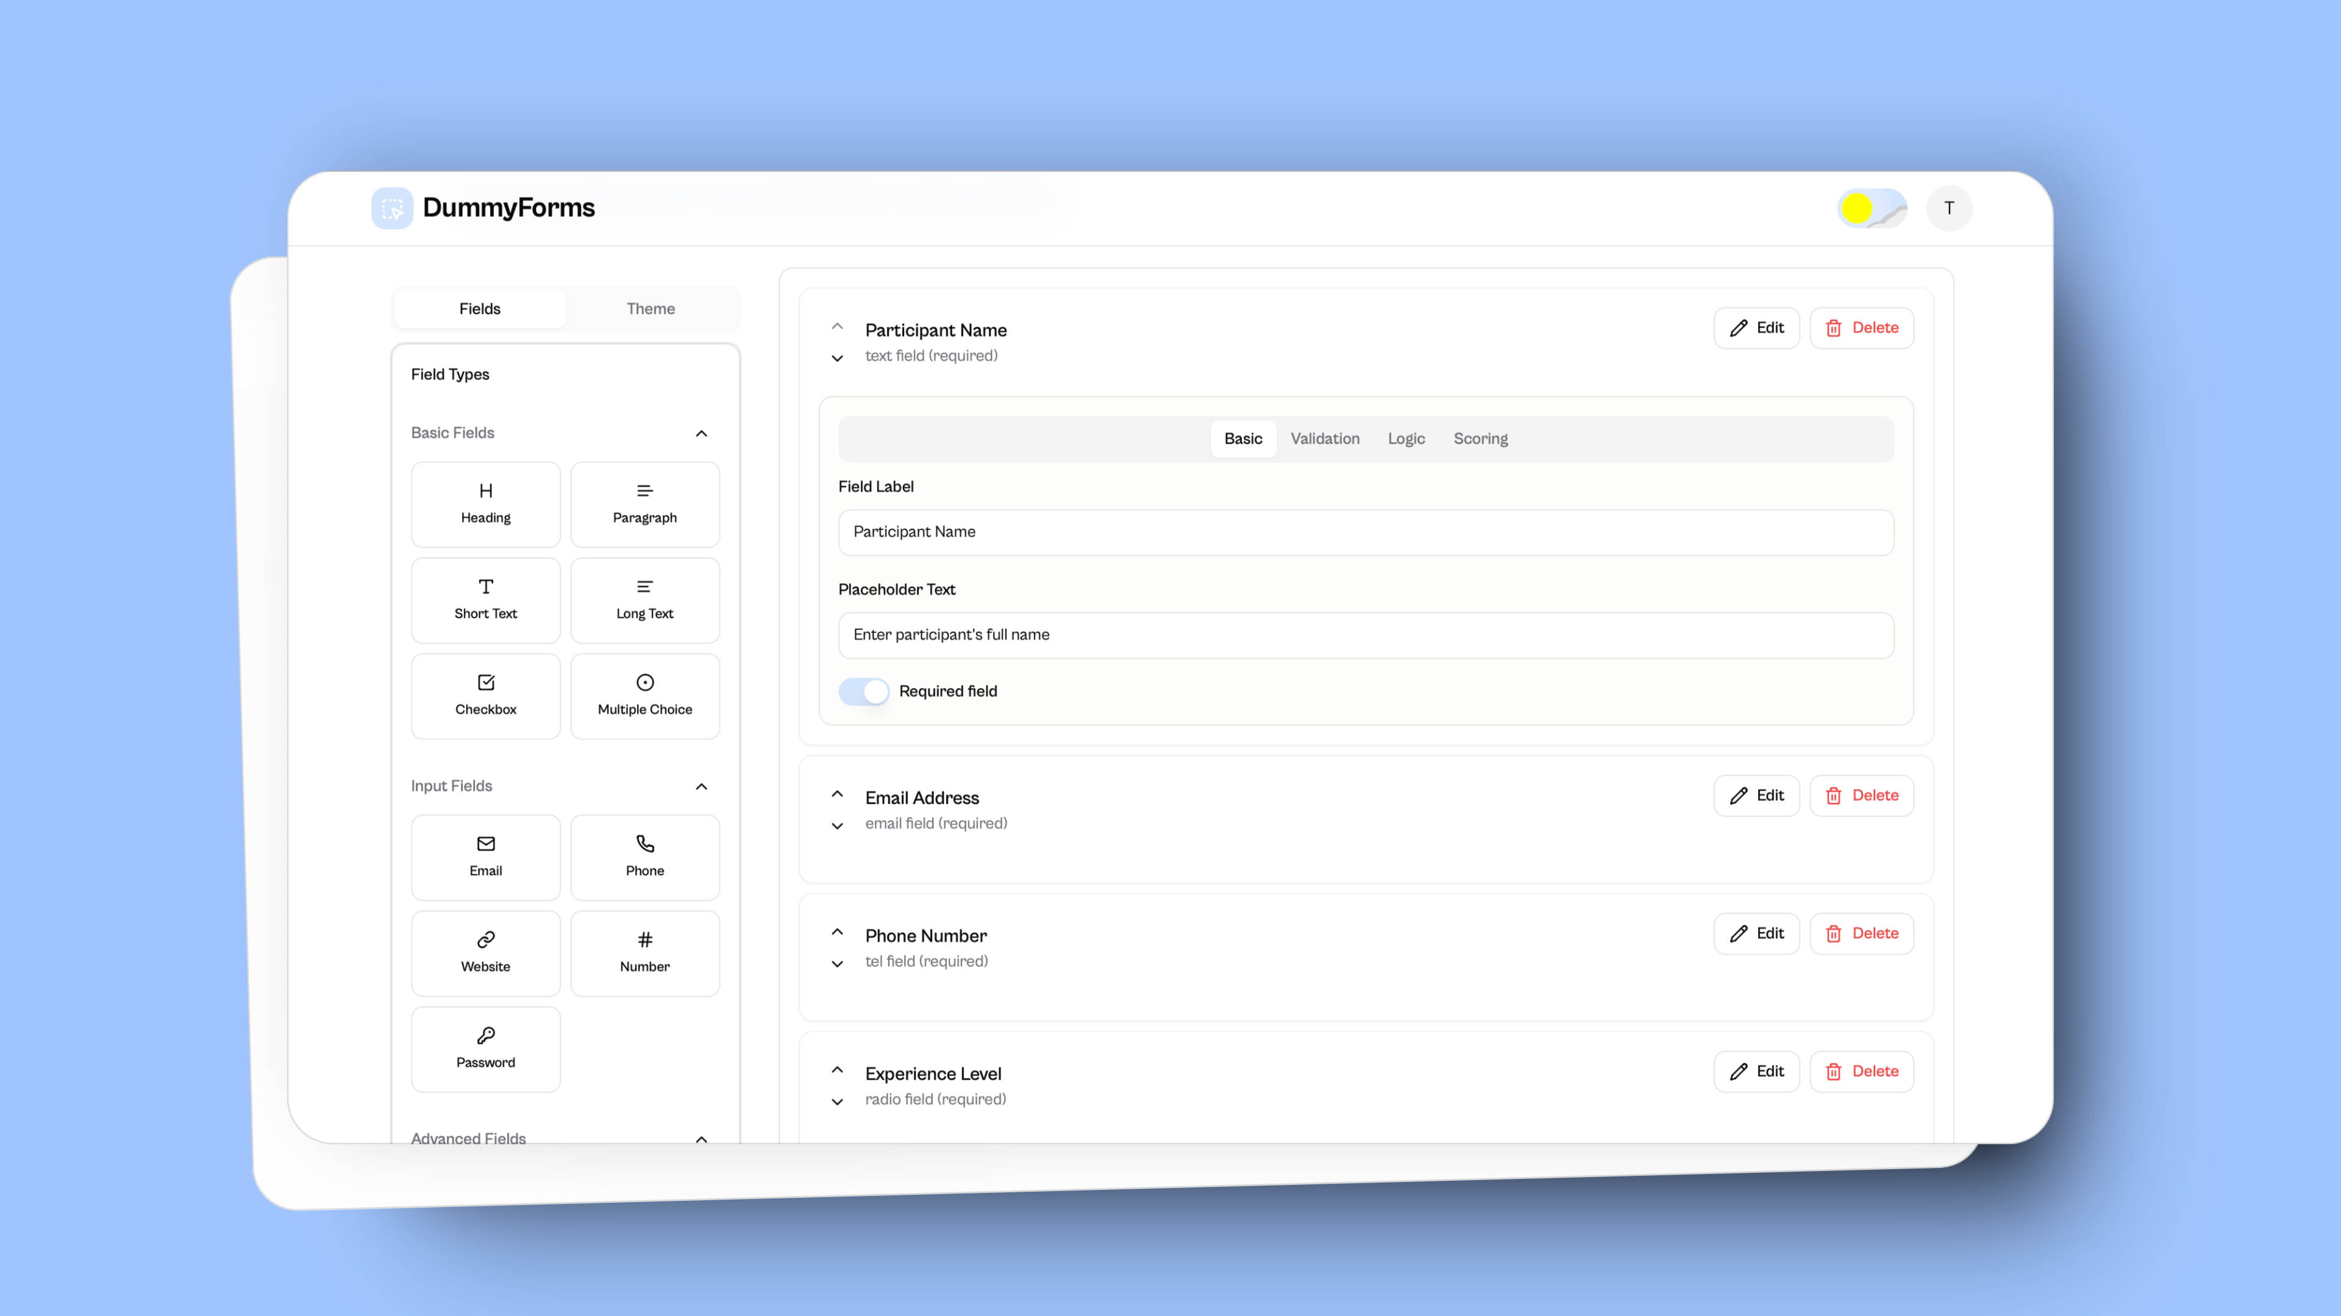Add a Paragraph field type

[644, 504]
